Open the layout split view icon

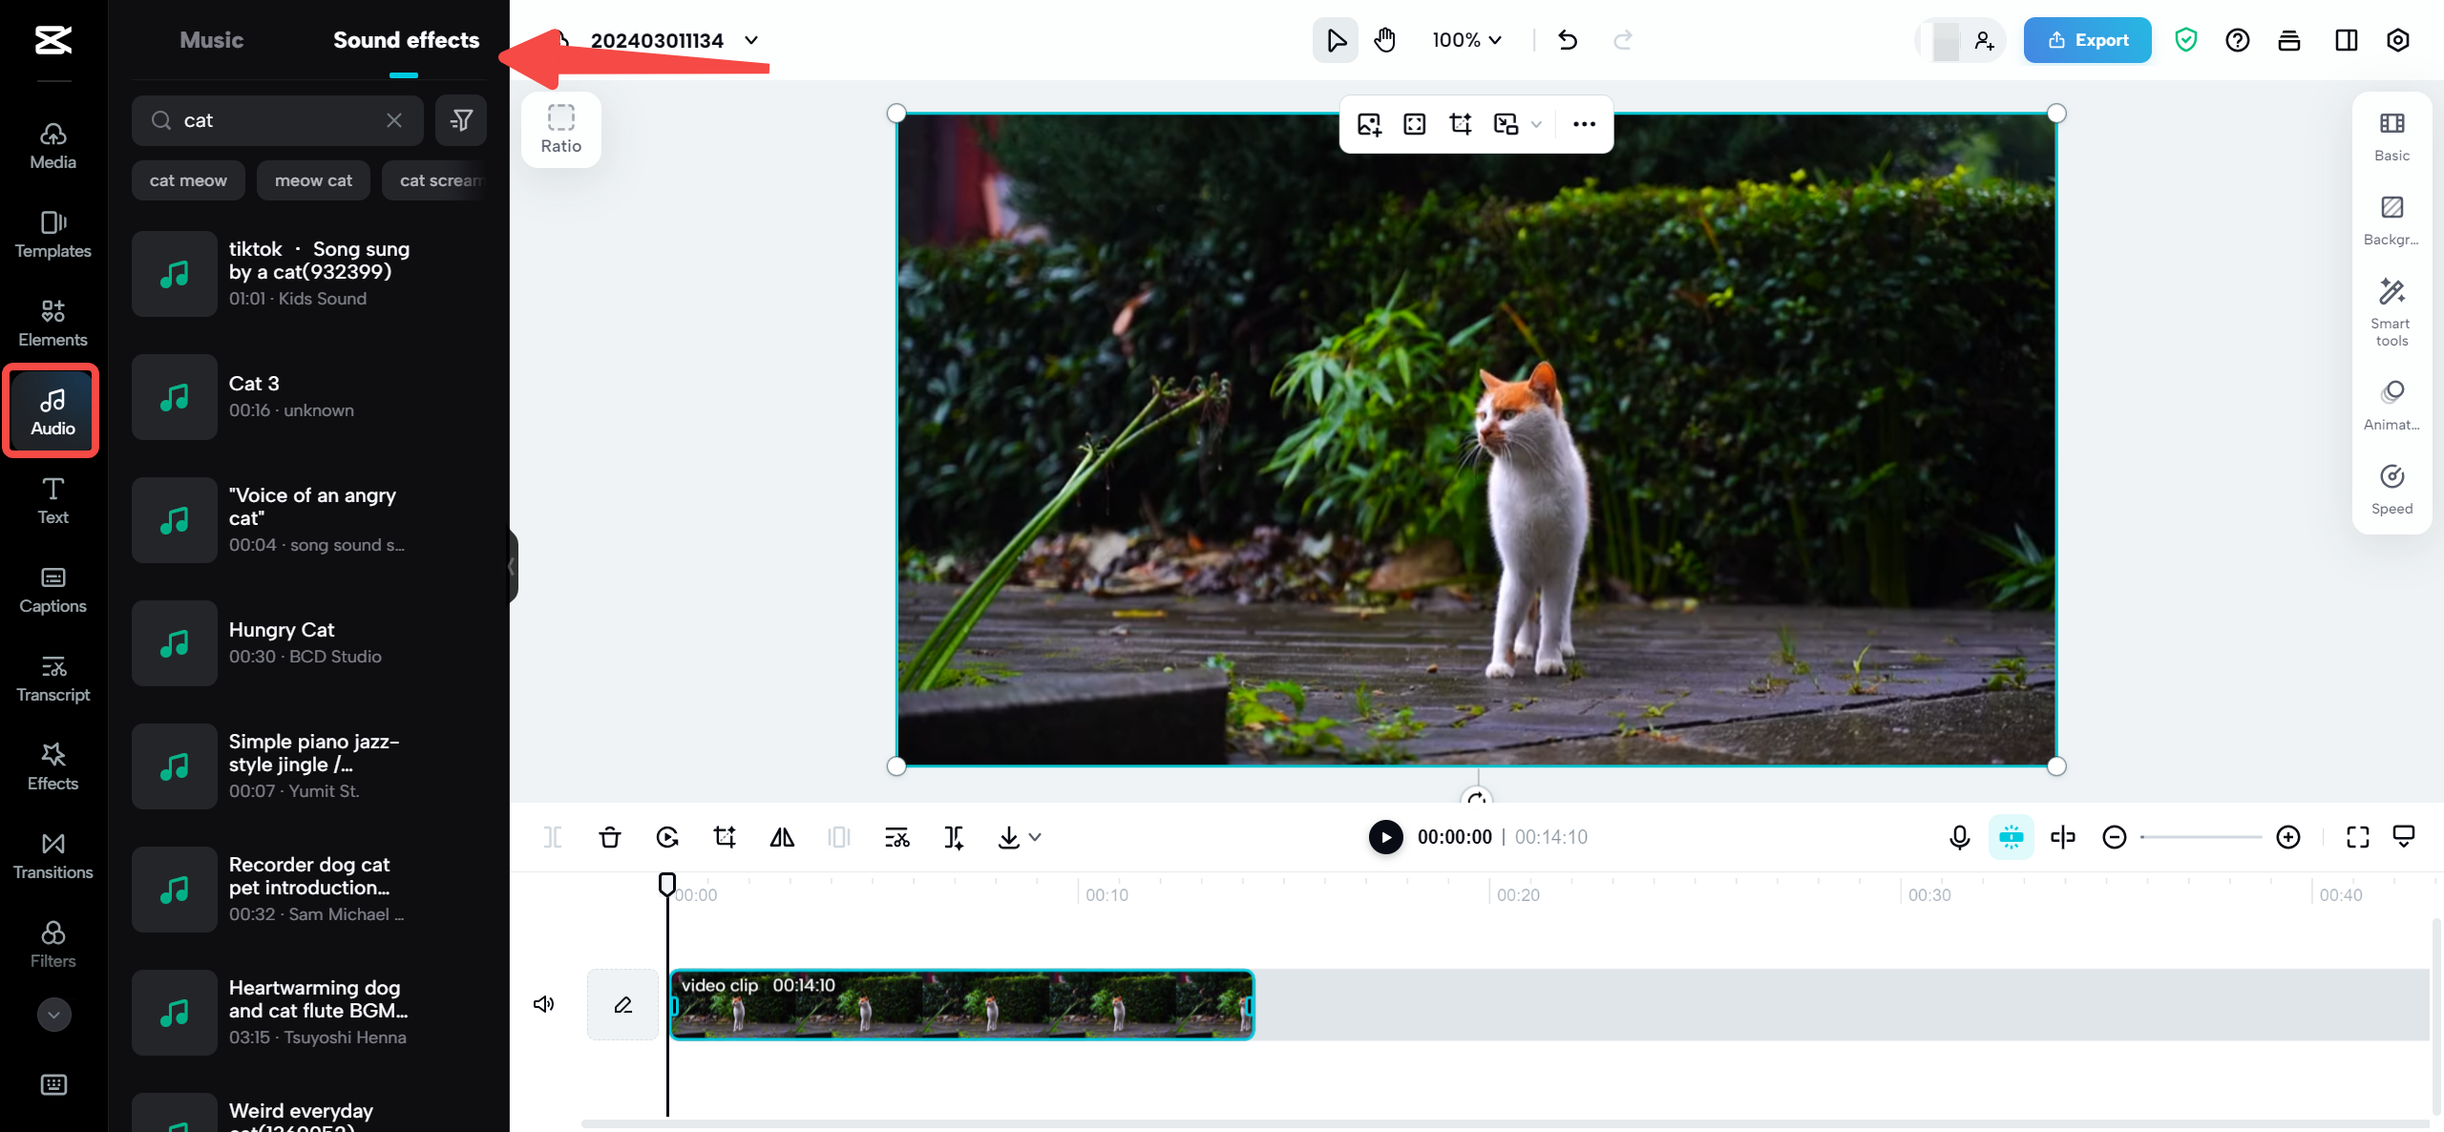[2347, 40]
